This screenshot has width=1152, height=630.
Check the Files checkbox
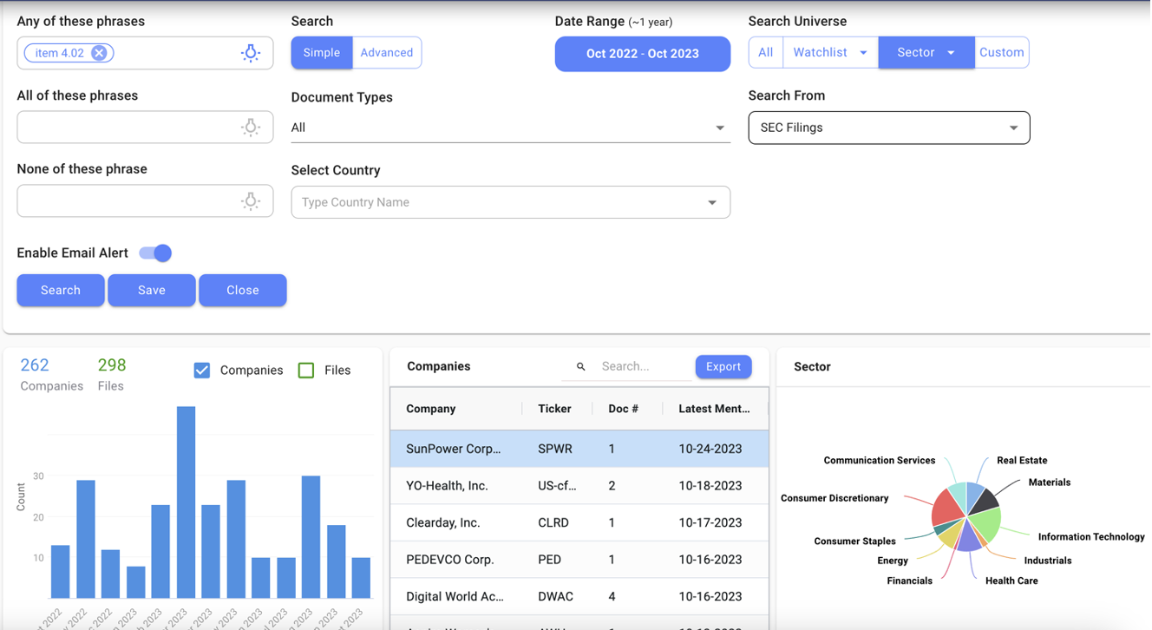(306, 371)
